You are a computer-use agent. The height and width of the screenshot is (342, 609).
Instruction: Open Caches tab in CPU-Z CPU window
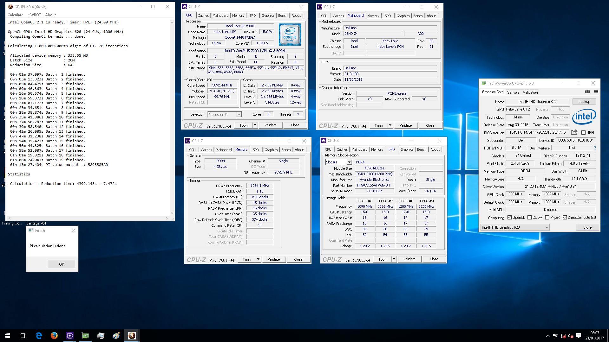point(203,16)
